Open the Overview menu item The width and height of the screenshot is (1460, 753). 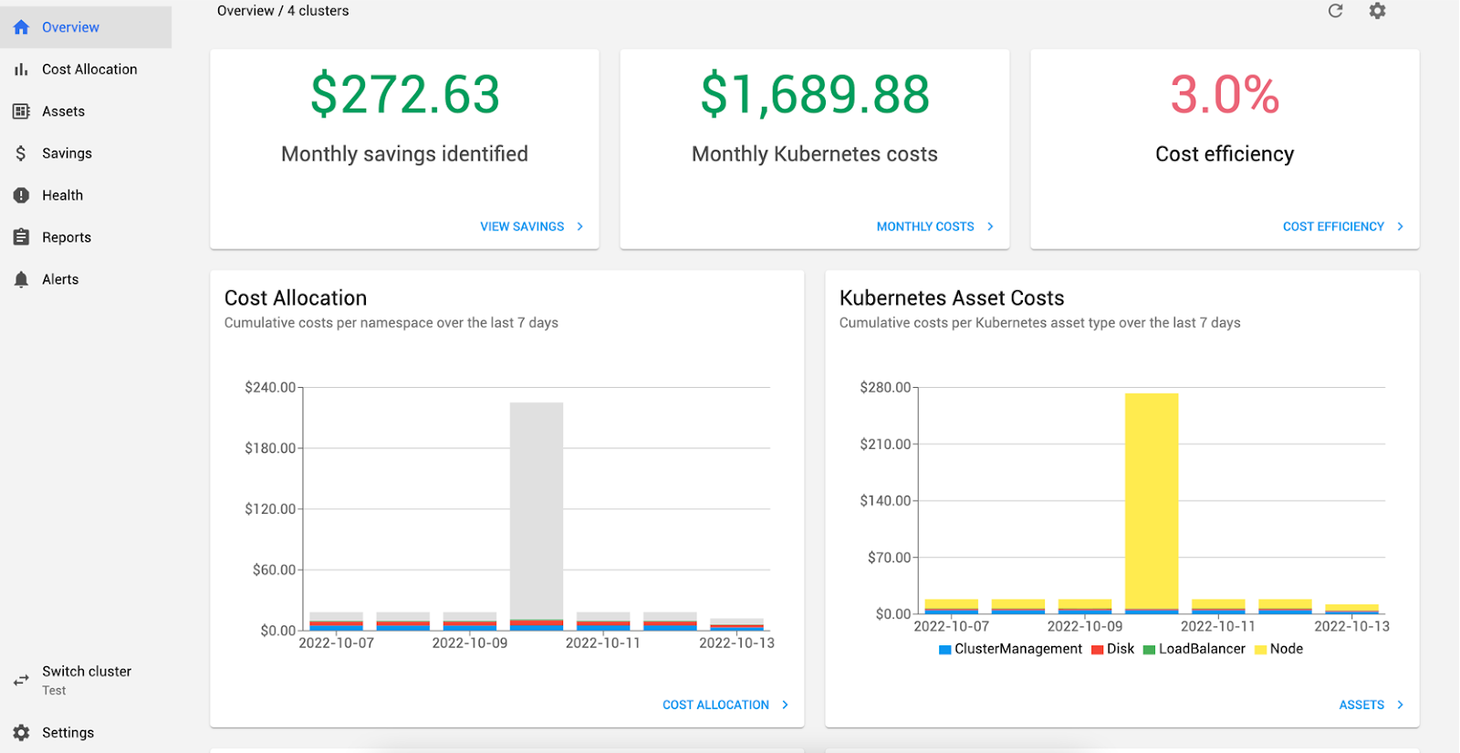coord(86,27)
